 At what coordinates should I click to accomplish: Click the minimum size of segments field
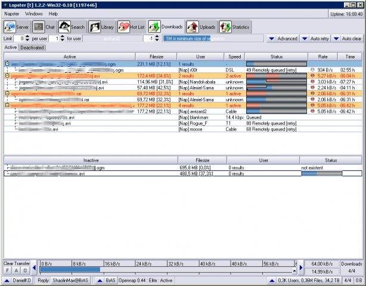(213, 38)
